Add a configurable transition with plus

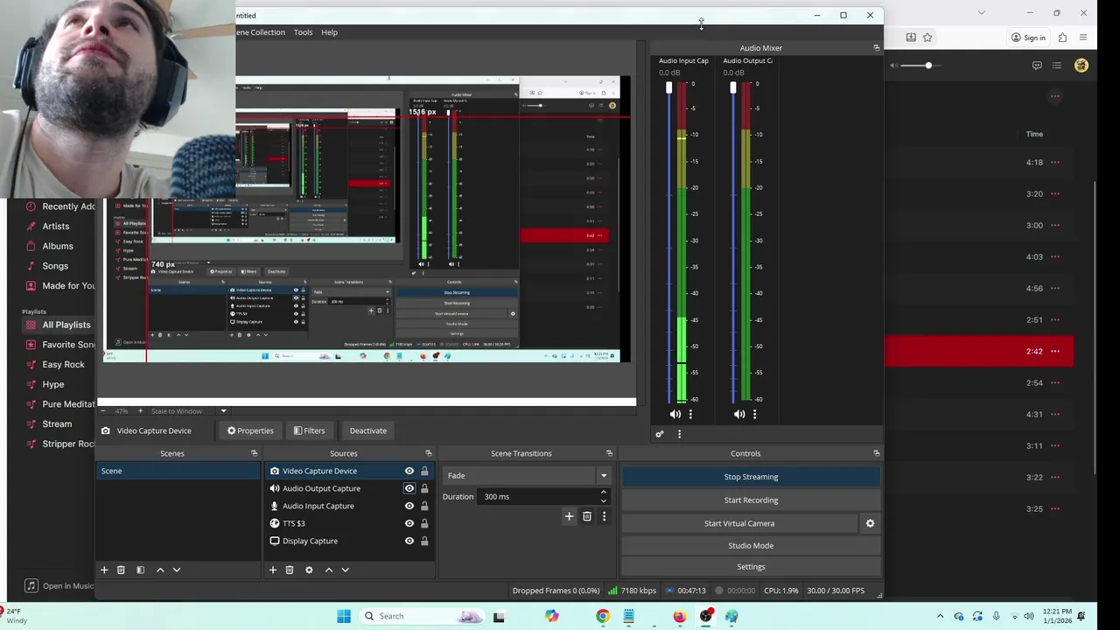[569, 516]
